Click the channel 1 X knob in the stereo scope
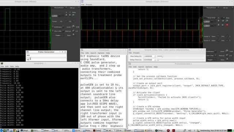Image resolution: width=234 pixels, height=132 pixels. pyautogui.click(x=219, y=21)
